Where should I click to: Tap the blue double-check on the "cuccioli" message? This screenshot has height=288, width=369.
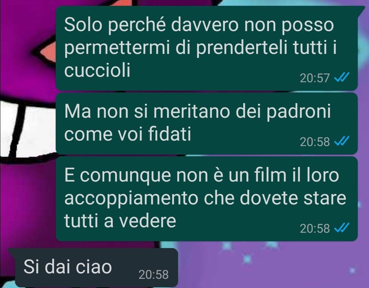click(x=342, y=77)
